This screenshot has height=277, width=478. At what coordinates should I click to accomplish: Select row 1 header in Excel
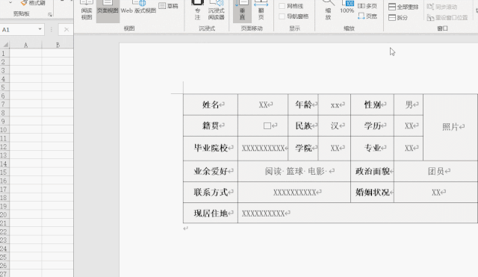pos(4,53)
